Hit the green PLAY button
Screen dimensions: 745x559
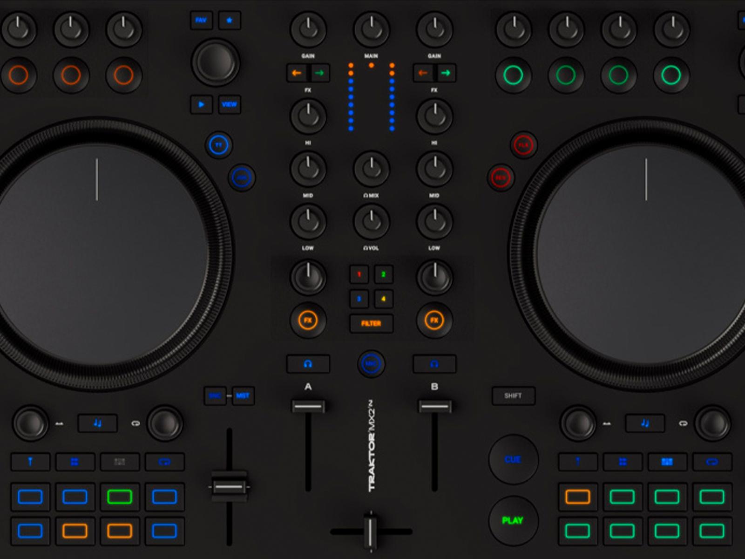(x=513, y=520)
